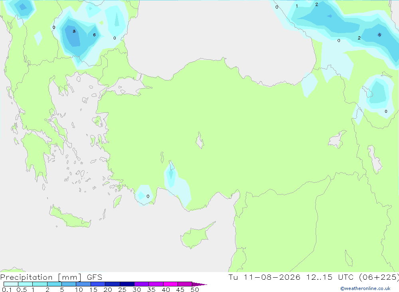Pick the 5–10 mm legend color swatch
This screenshot has height=292, width=399.
(x=69, y=284)
